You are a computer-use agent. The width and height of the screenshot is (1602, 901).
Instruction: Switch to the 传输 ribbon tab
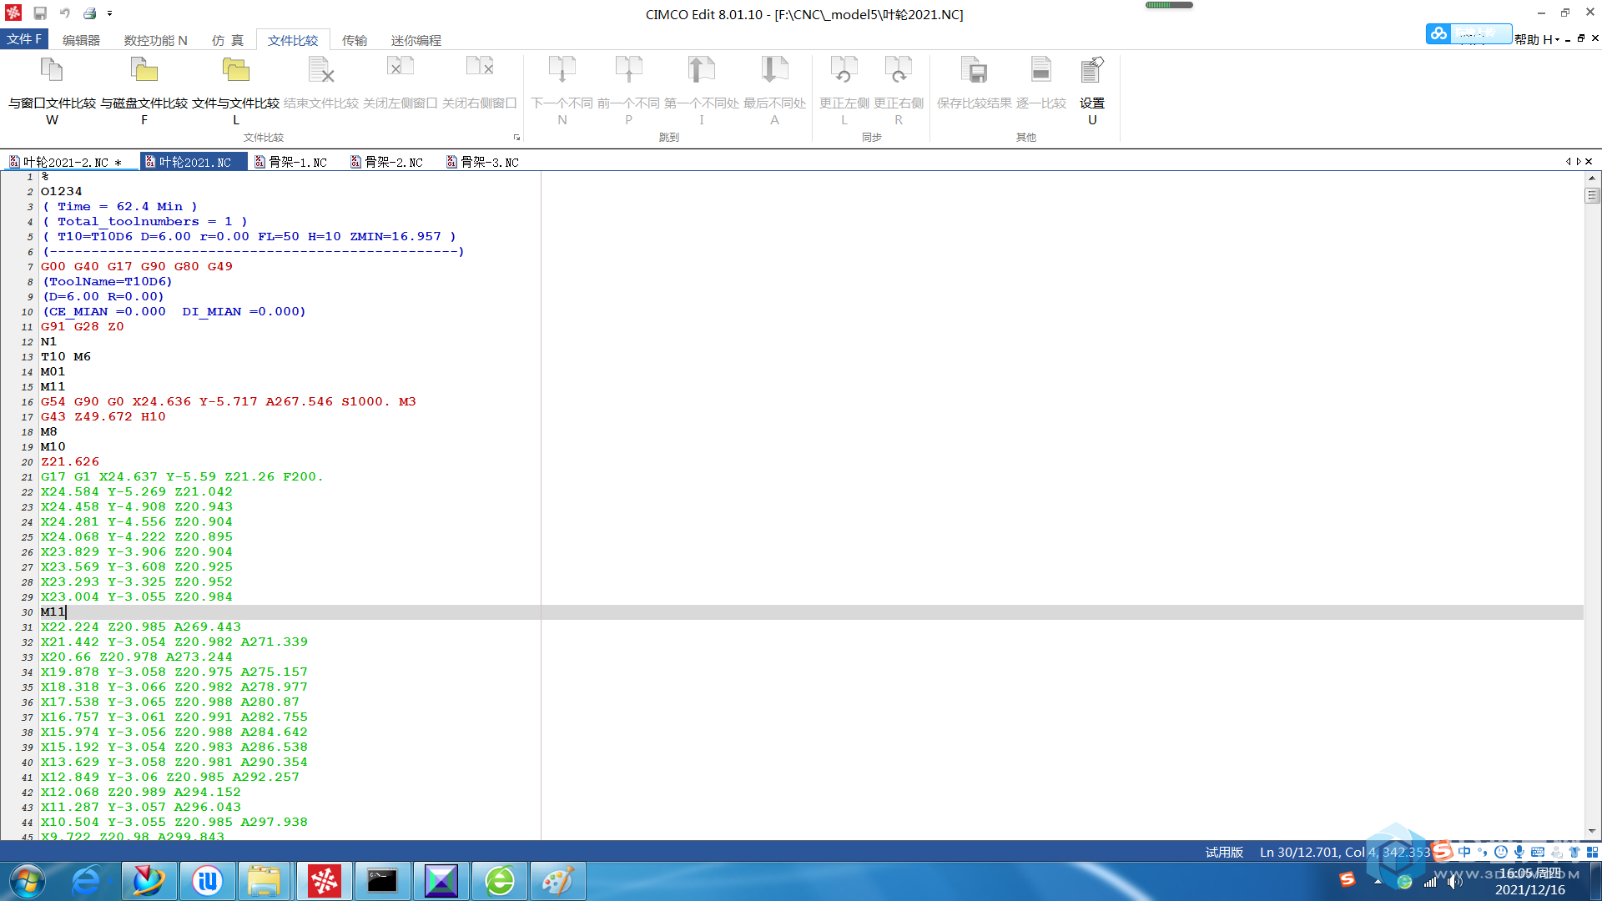[355, 40]
